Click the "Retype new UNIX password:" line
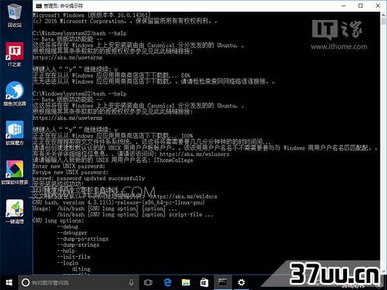The height and width of the screenshot is (290, 387). click(x=70, y=172)
